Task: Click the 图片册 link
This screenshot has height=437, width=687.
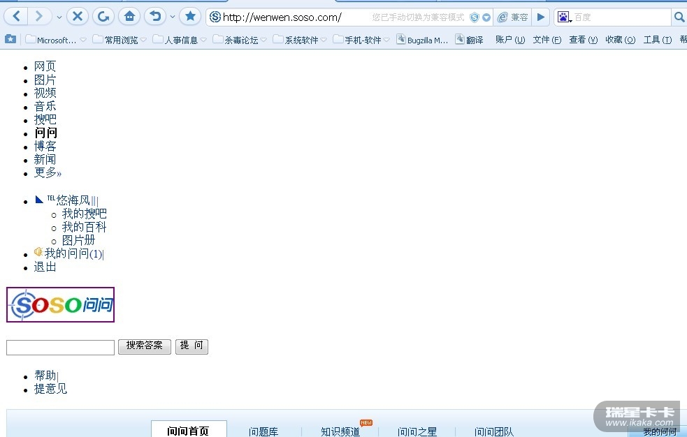Action: pyautogui.click(x=78, y=241)
